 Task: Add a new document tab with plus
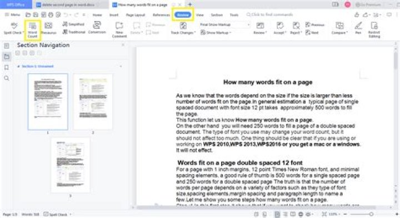190,4
